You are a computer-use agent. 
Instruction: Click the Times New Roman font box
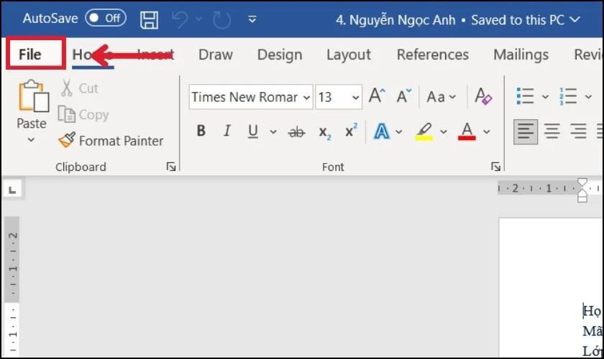click(247, 97)
